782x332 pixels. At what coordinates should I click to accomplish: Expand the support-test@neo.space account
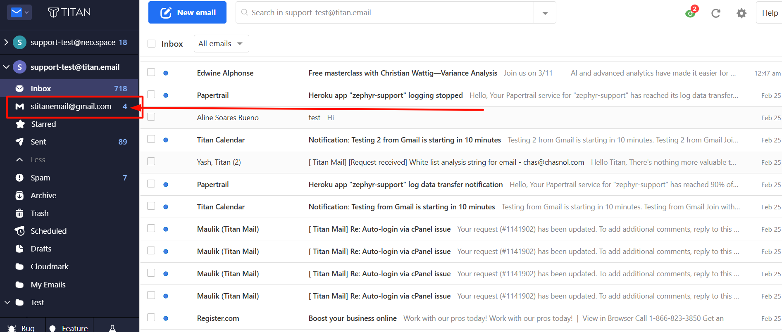coord(6,42)
